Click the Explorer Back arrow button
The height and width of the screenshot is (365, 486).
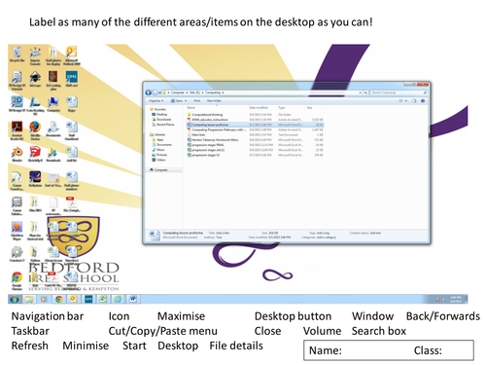149,92
